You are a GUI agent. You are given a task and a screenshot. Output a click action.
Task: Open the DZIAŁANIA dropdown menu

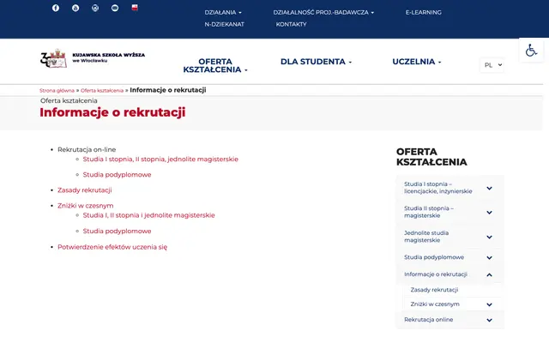click(x=223, y=12)
